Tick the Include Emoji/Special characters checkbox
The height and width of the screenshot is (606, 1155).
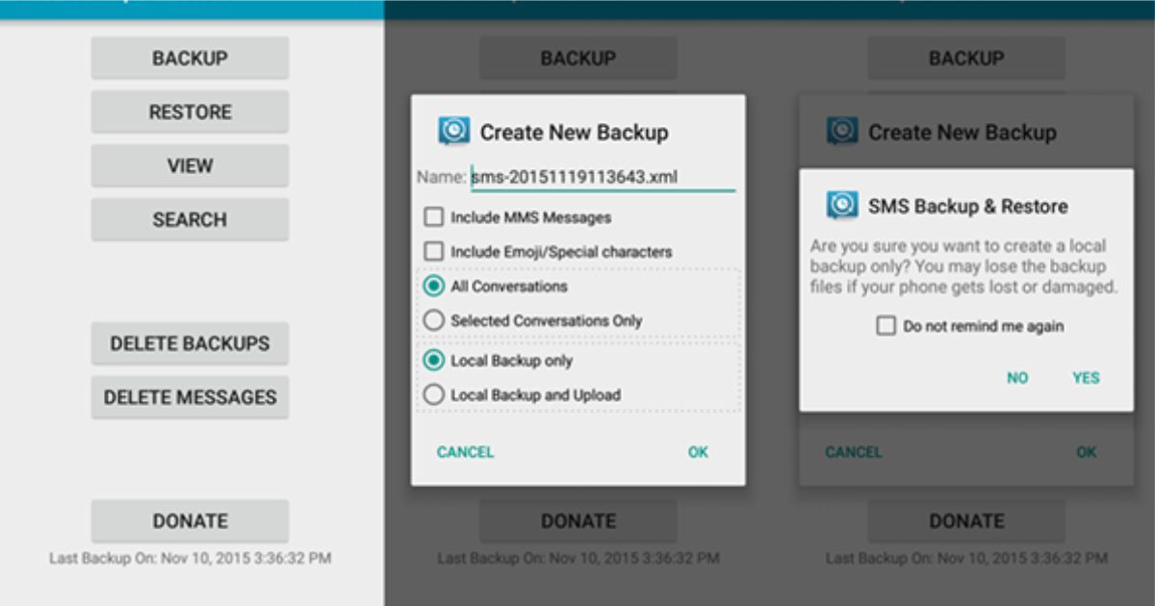(x=434, y=251)
